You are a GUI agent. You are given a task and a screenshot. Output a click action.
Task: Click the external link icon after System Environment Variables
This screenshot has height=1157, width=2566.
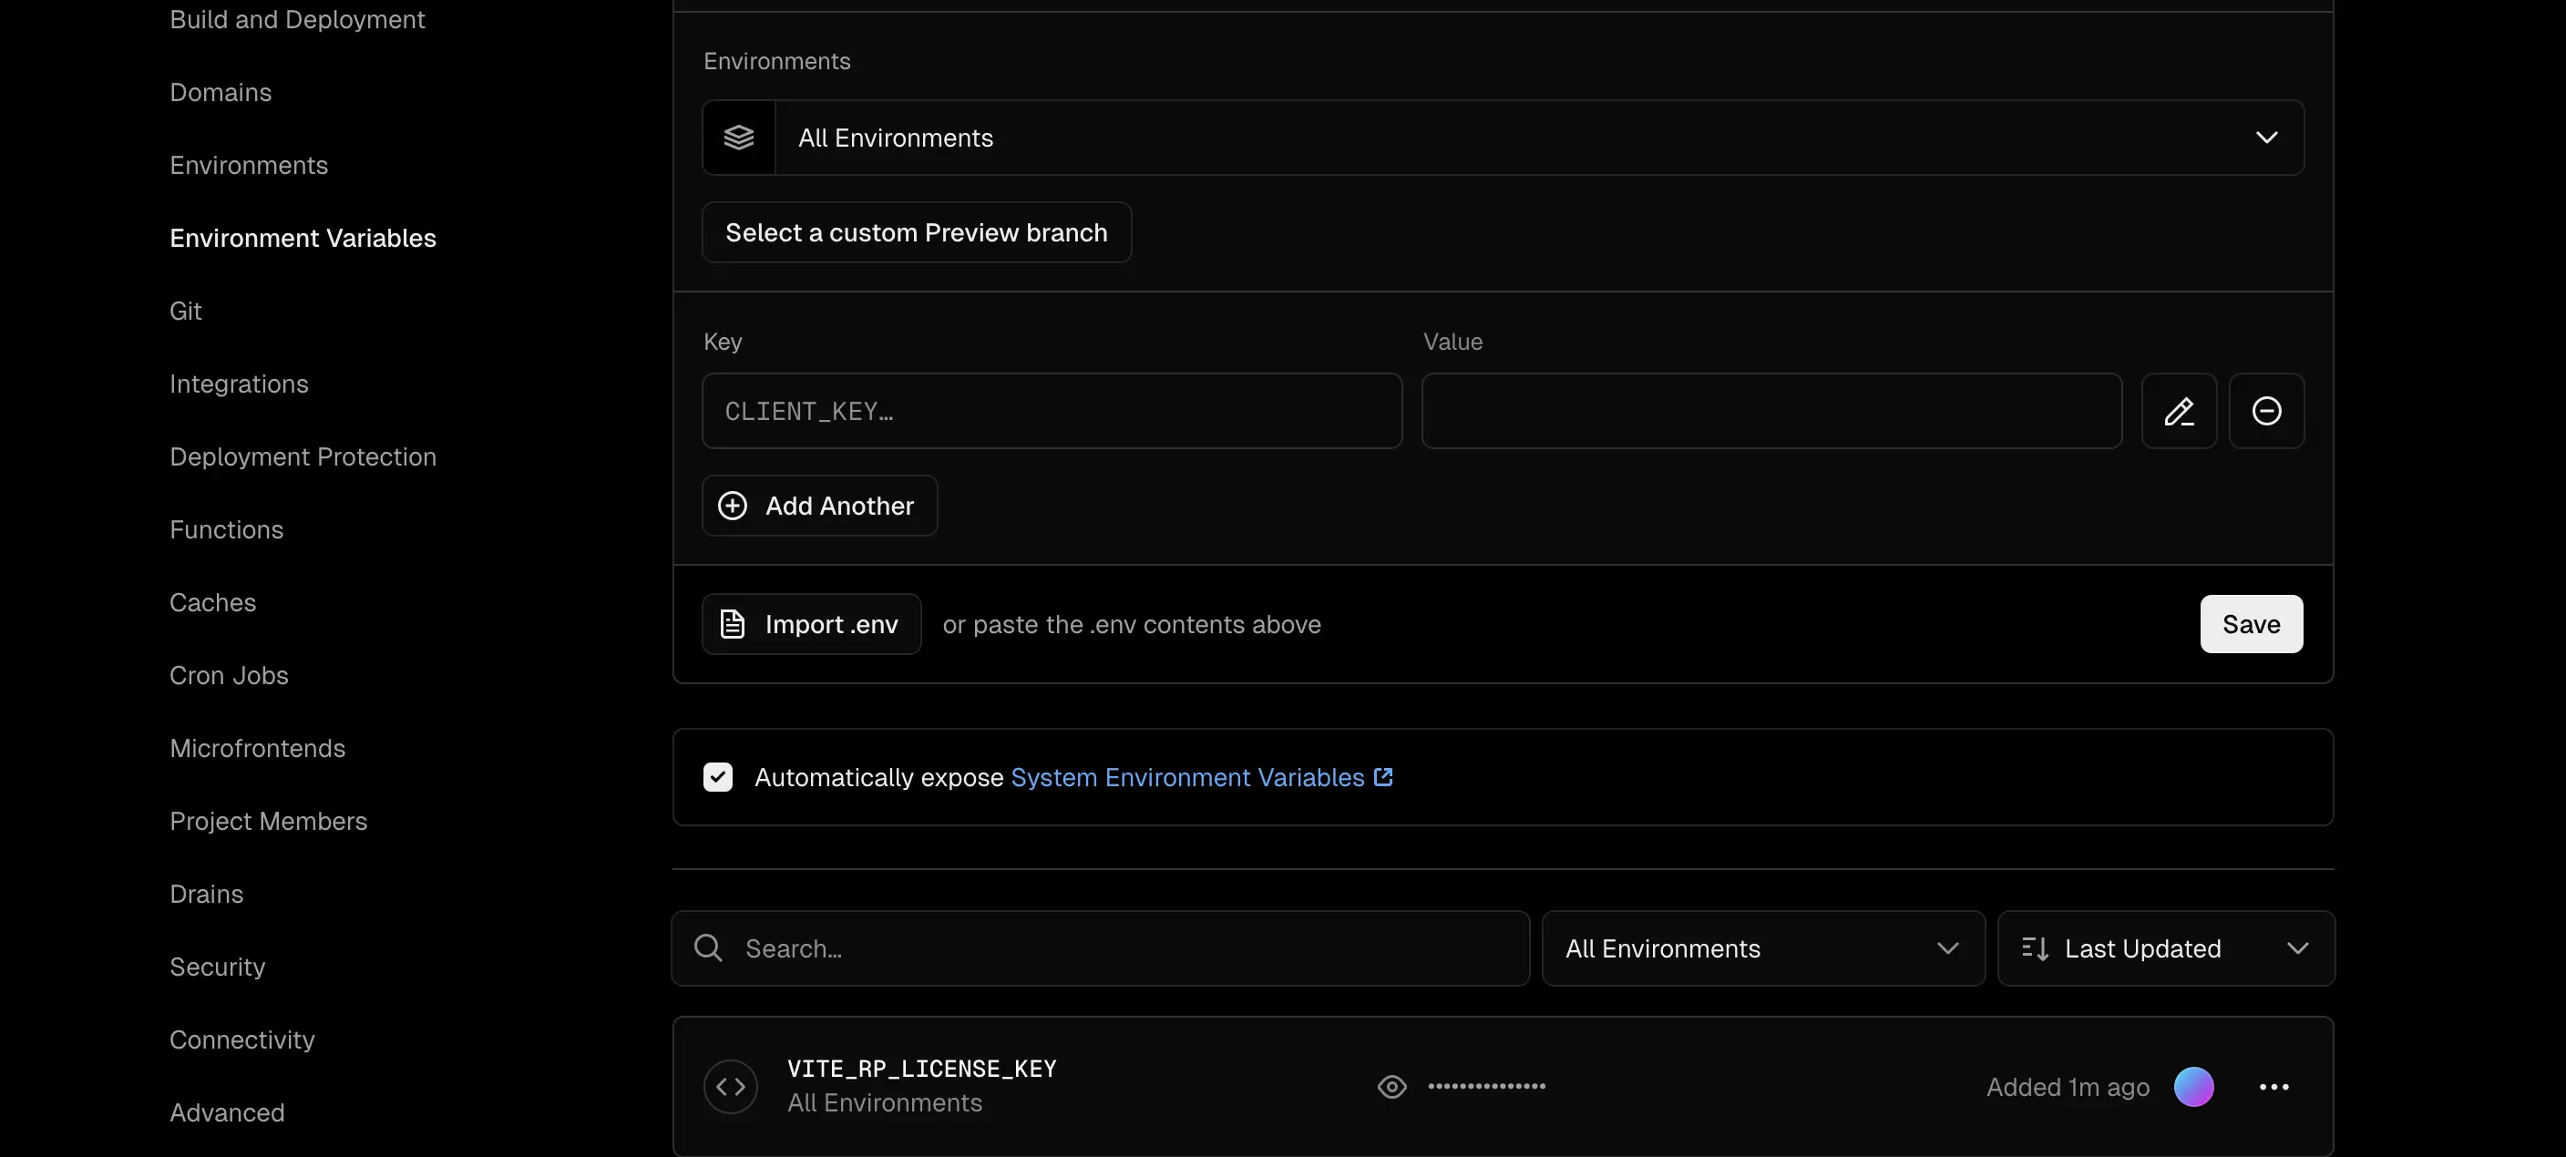[1382, 776]
